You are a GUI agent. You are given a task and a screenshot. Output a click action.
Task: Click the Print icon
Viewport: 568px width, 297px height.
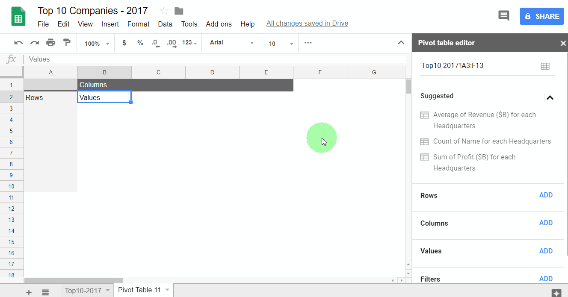point(50,43)
